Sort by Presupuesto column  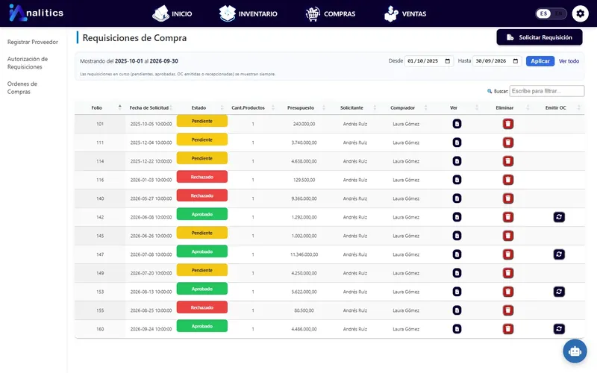304,107
